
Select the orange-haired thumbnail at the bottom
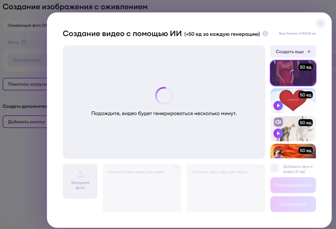coord(292,151)
